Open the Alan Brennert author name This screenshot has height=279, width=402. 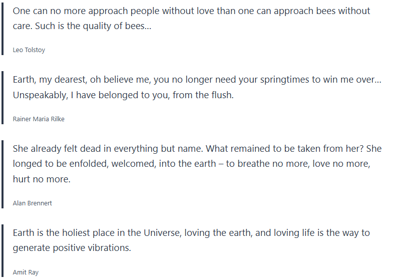(32, 203)
